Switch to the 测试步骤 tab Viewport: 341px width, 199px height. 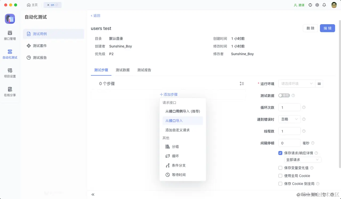101,70
